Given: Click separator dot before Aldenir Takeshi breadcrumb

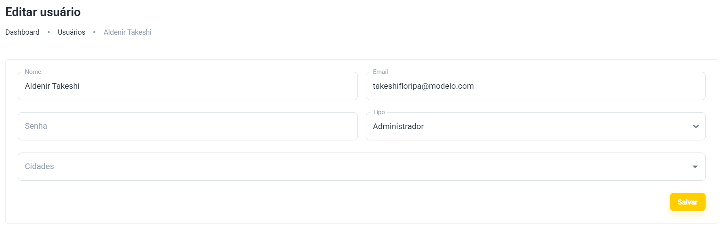Looking at the screenshot, I should (94, 32).
